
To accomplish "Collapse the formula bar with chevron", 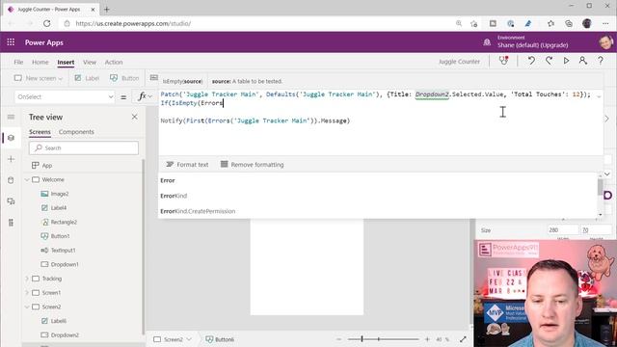I will pyautogui.click(x=599, y=96).
